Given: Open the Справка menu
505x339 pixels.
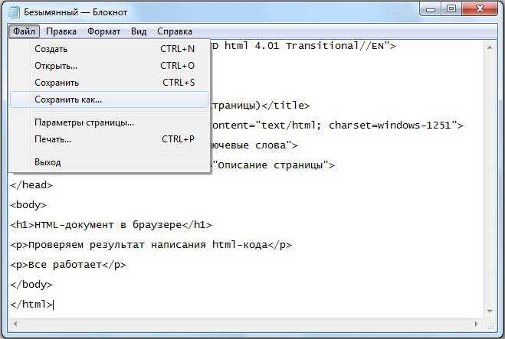Looking at the screenshot, I should point(175,31).
